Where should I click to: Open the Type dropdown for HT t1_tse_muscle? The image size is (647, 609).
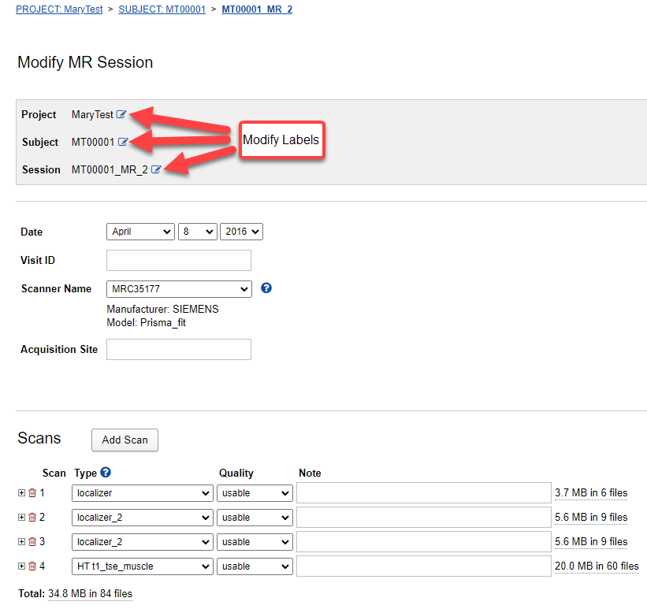coord(143,566)
